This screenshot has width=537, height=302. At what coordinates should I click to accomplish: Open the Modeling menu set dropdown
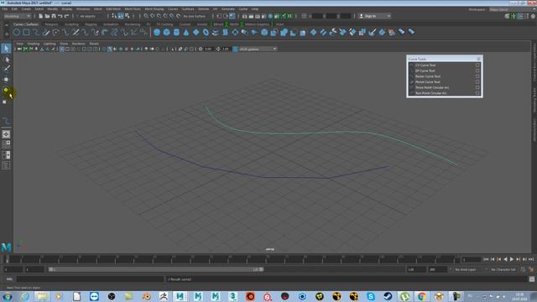(x=17, y=16)
